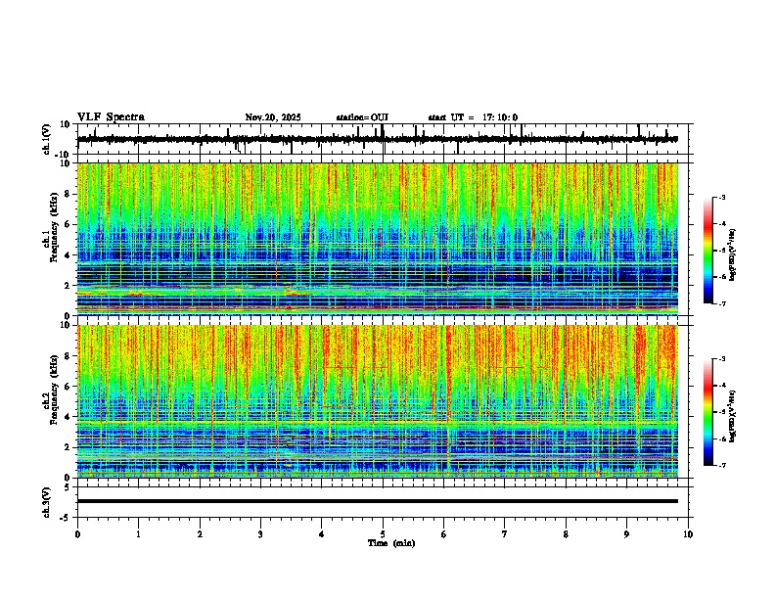Click the 8 kHz tick of ch.1 spectrogram
This screenshot has height=599, width=775.
pyautogui.click(x=68, y=194)
